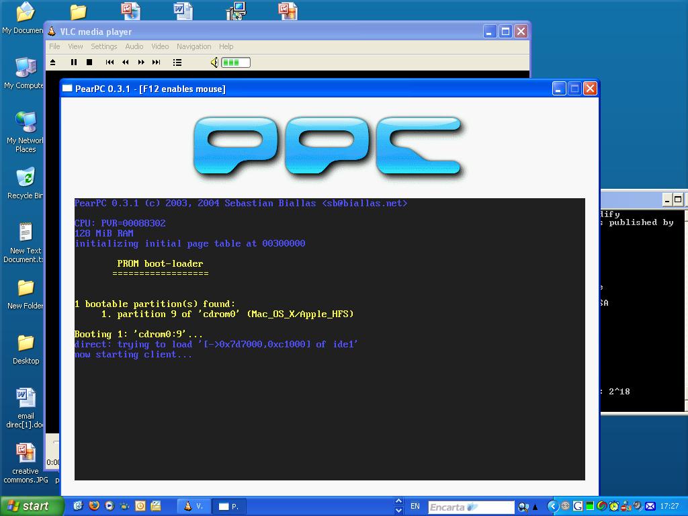Screen dimensions: 688x516
Task: Click into the Encarta search field
Action: 471,507
